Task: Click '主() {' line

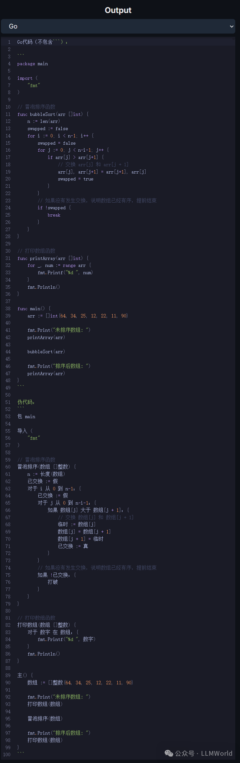Action: (25, 675)
